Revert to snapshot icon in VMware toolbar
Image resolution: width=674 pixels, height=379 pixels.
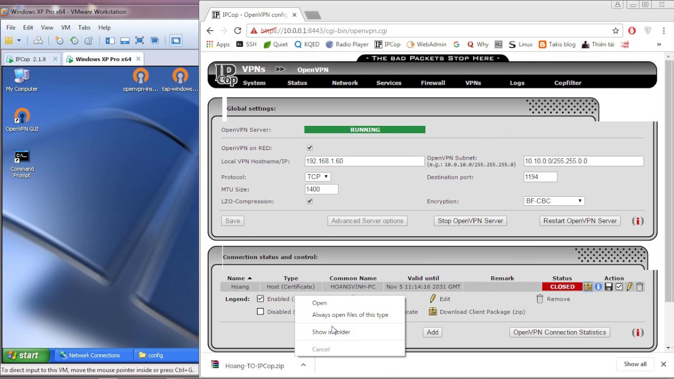(x=74, y=41)
